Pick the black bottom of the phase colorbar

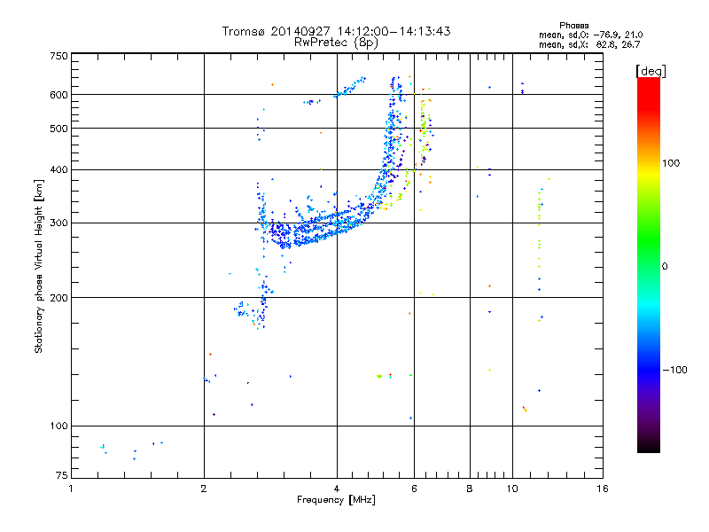pyautogui.click(x=649, y=448)
